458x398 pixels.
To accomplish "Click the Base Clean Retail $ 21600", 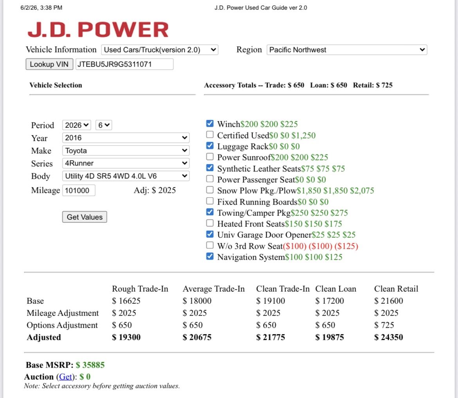I will click(x=388, y=301).
